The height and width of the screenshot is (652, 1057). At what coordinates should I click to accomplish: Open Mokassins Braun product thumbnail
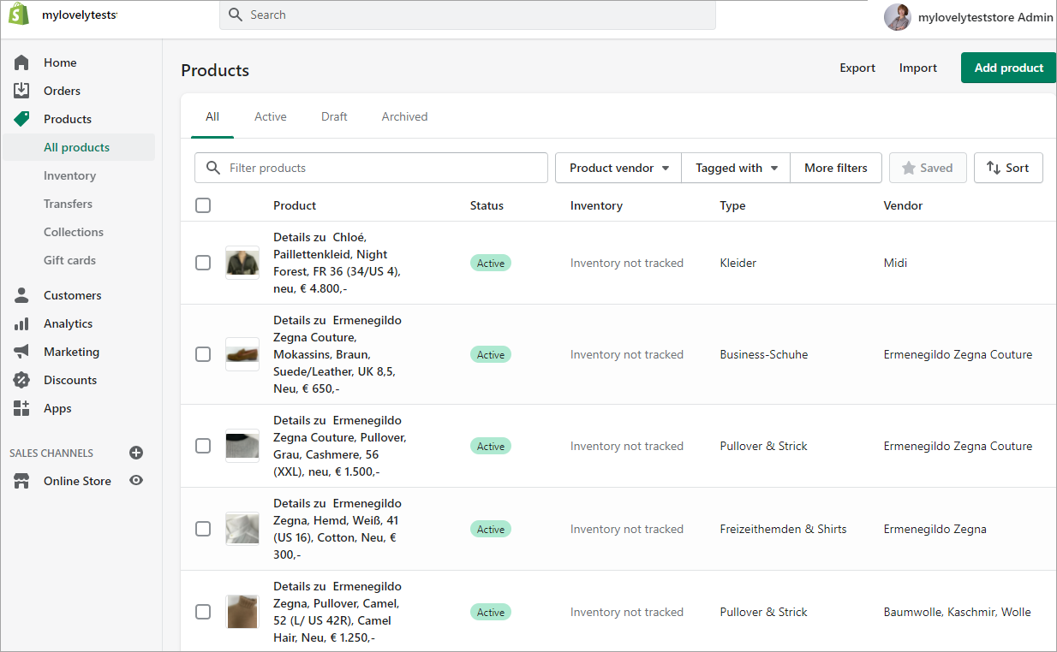pos(242,354)
